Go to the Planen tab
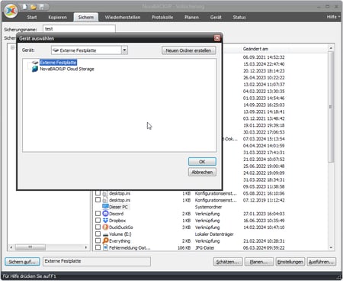The height and width of the screenshot is (281, 343). click(x=191, y=17)
